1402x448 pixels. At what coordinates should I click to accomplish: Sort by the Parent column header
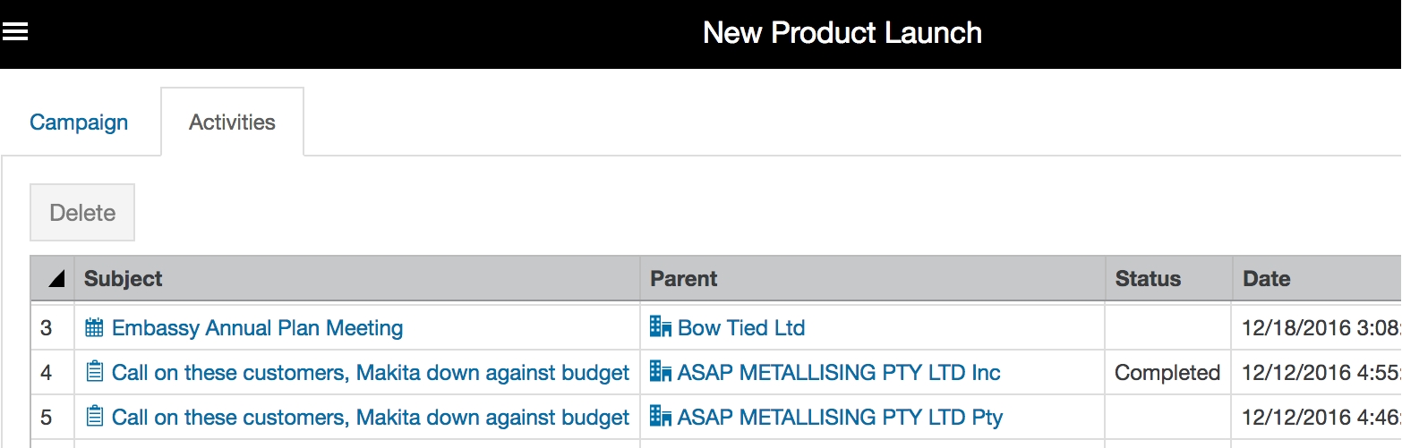click(x=684, y=279)
